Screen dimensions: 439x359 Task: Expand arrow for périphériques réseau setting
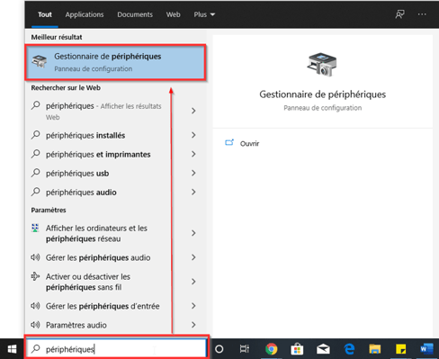click(x=193, y=233)
